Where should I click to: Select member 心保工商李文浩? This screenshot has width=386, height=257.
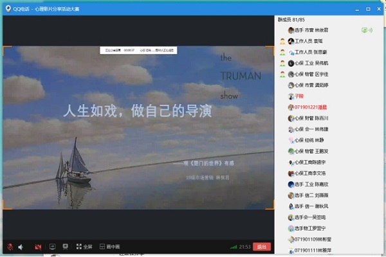[x=328, y=173]
